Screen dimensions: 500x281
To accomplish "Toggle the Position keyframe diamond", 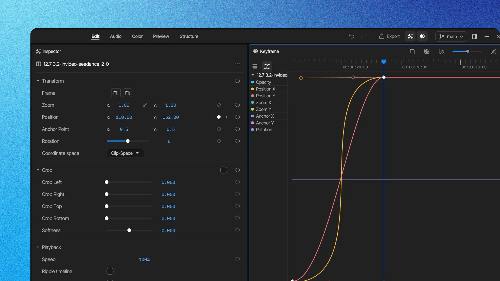I will (x=219, y=117).
